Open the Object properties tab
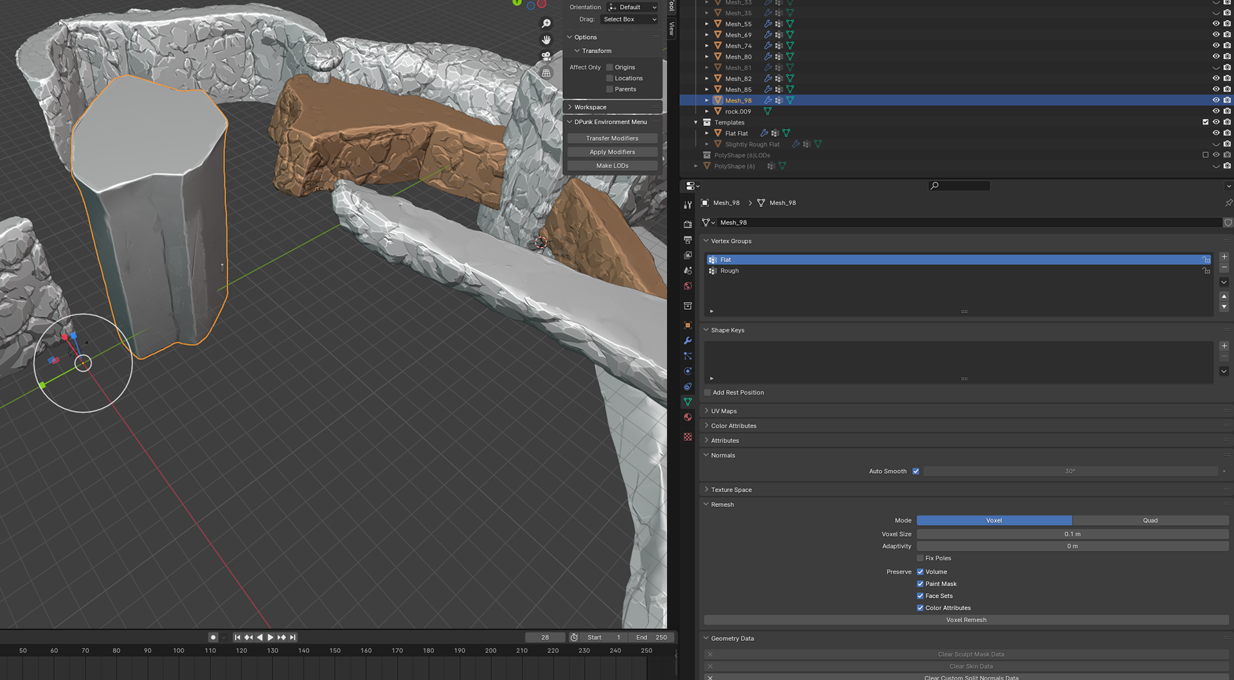The width and height of the screenshot is (1234, 680). (x=688, y=325)
